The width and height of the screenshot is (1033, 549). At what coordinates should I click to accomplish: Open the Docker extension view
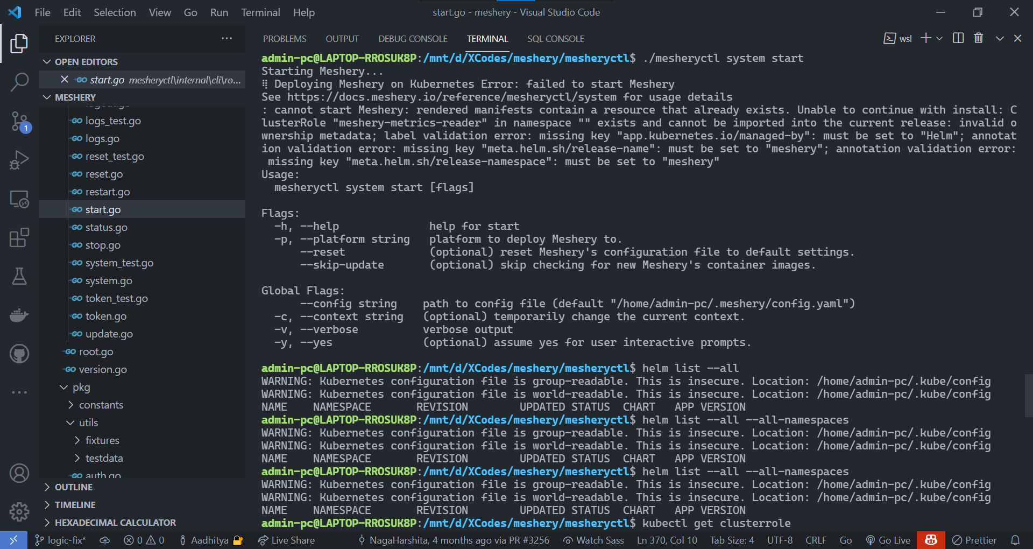click(x=19, y=315)
